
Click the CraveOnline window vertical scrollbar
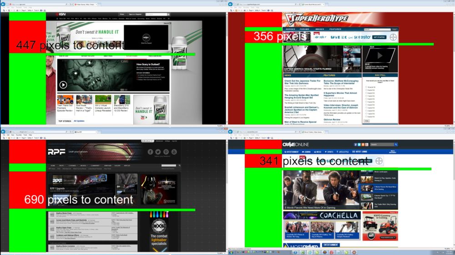click(x=454, y=193)
